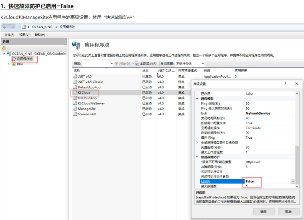
Task: Open the 分组依据 dropdown
Action: (x=190, y=64)
